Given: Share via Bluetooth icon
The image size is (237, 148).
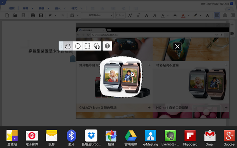Looking at the screenshot, I should pos(71,136).
